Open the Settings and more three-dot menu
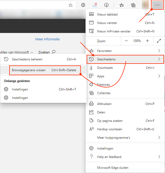The width and height of the screenshot is (165, 173). 157,5
